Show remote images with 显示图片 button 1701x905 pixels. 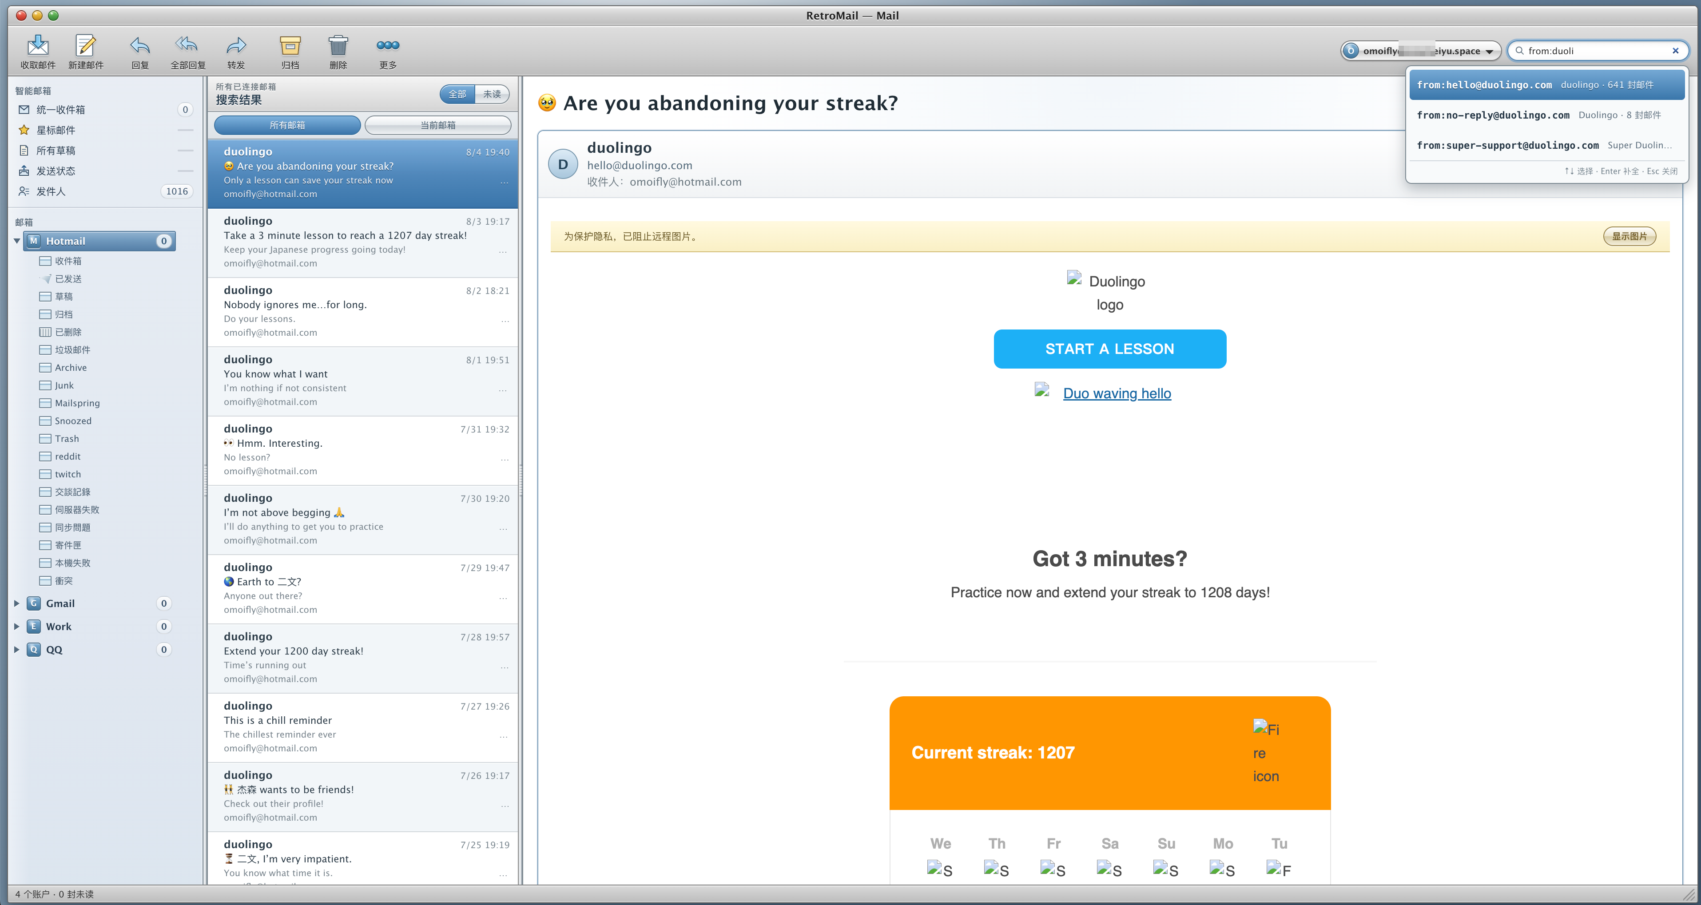pyautogui.click(x=1629, y=236)
